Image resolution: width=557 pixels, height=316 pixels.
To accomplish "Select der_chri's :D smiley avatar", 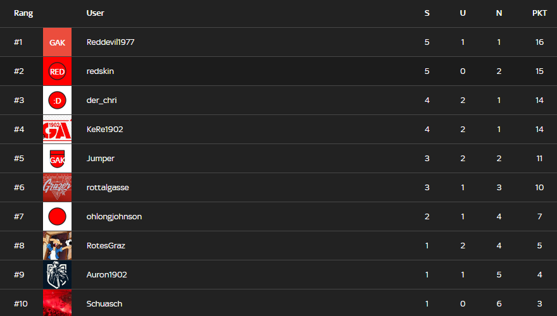I will [57, 100].
